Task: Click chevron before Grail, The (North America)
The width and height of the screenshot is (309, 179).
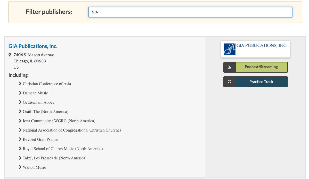Action: pos(20,111)
